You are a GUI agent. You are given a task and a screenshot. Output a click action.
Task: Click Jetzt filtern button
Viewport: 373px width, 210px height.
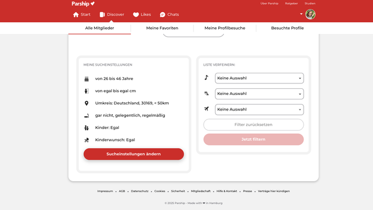(x=254, y=139)
